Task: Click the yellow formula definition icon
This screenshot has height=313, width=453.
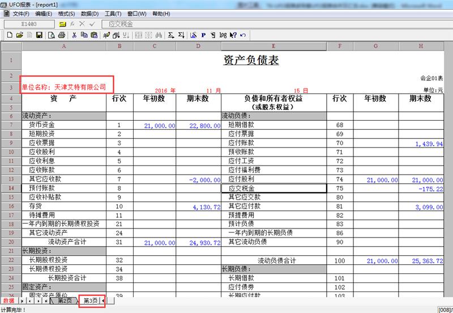Action: click(x=62, y=24)
